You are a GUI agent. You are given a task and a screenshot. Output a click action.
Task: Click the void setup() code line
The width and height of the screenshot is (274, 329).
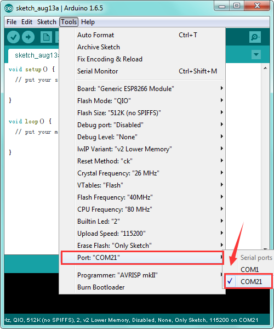tap(32, 69)
